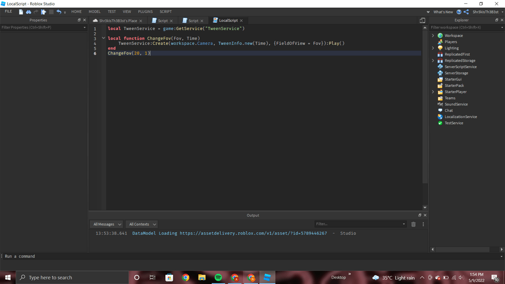
Task: Select the LocalizationService icon
Action: point(440,117)
